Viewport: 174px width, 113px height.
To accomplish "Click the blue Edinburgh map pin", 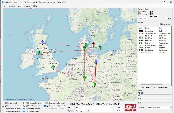I will point(42,42).
